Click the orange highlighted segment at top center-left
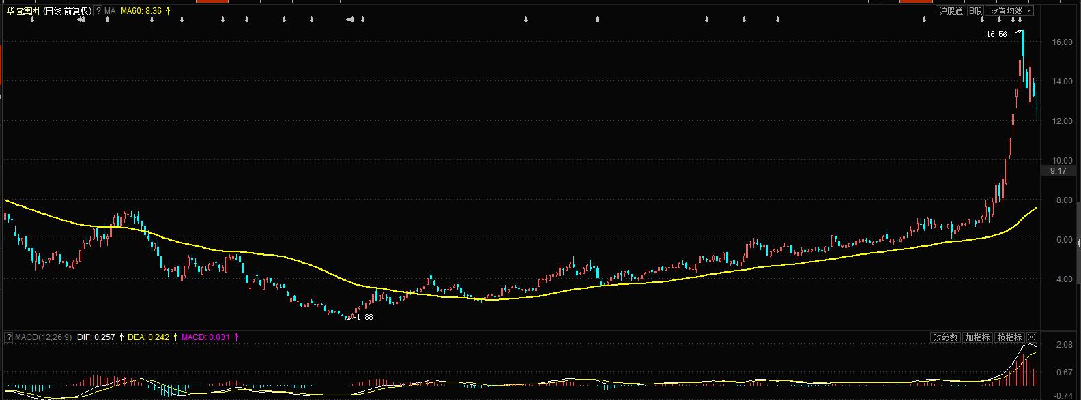 pos(212,1)
